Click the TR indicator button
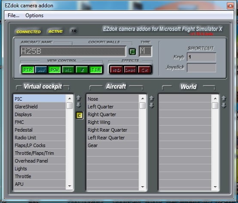 coord(74,31)
